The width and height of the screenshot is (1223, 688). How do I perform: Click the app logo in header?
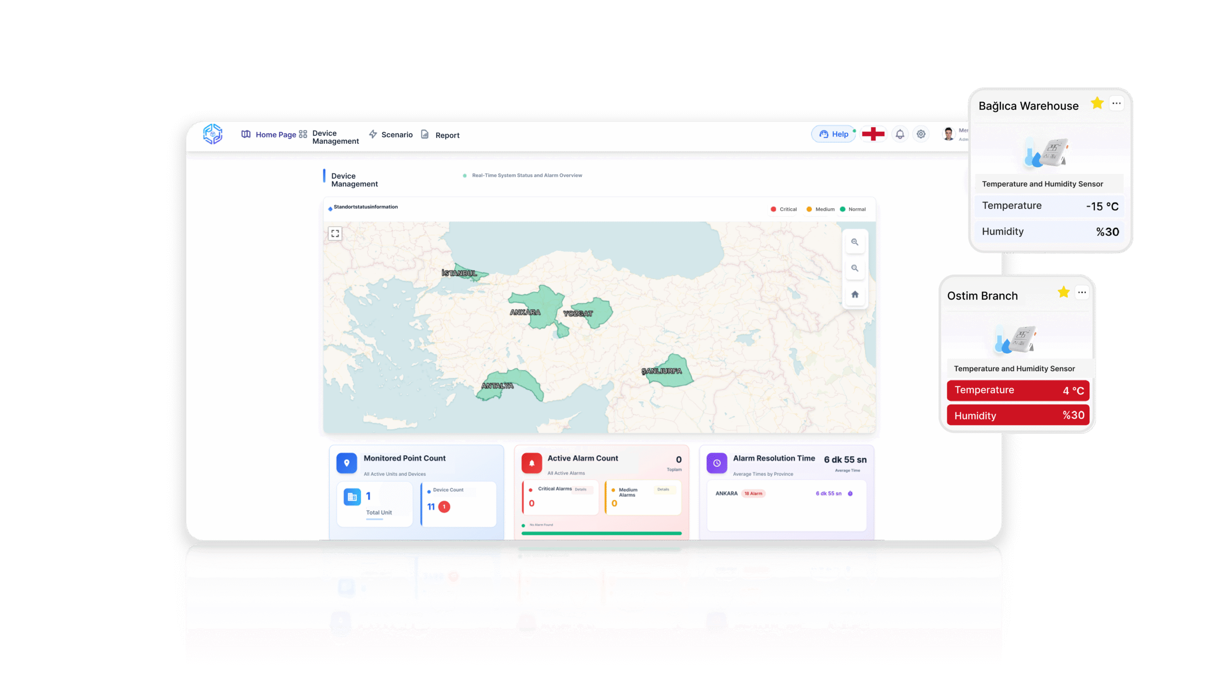[x=213, y=134]
